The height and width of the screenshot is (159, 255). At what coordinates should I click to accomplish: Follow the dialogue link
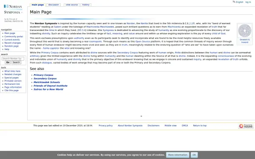[47, 63]
